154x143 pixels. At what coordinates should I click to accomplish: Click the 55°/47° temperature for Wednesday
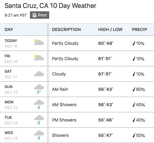(x=106, y=135)
